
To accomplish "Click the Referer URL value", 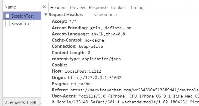I will coord(134,90).
